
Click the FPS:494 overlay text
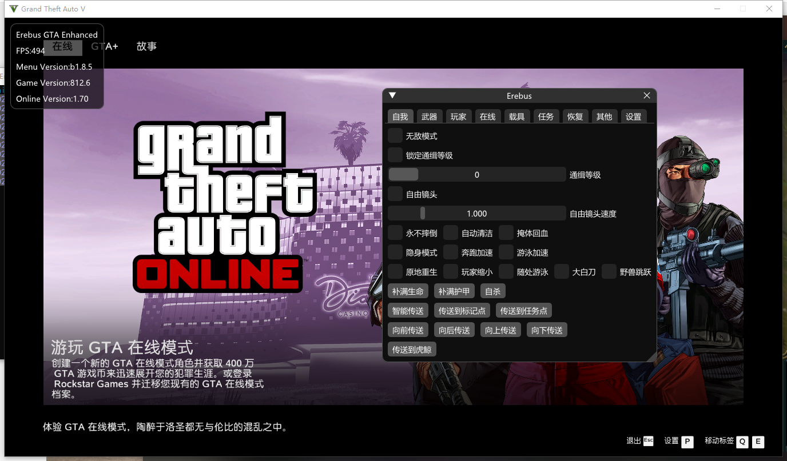[x=30, y=51]
